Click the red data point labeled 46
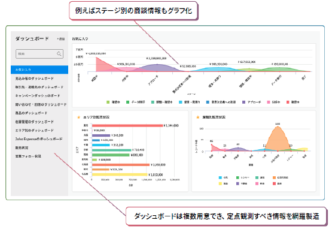This screenshot has width=335, height=232. point(212,145)
